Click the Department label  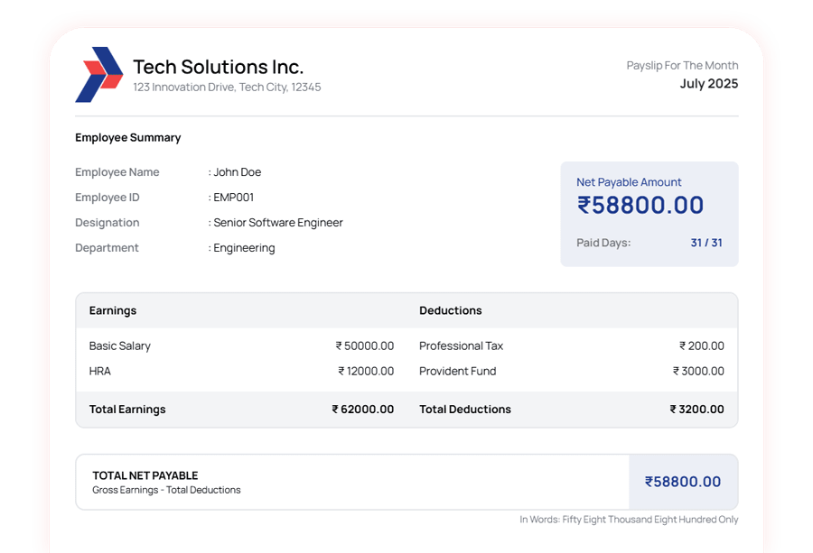pos(107,248)
